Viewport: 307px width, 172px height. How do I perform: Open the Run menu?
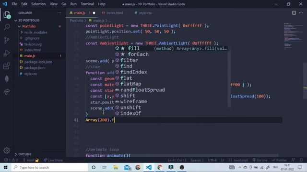73,4
